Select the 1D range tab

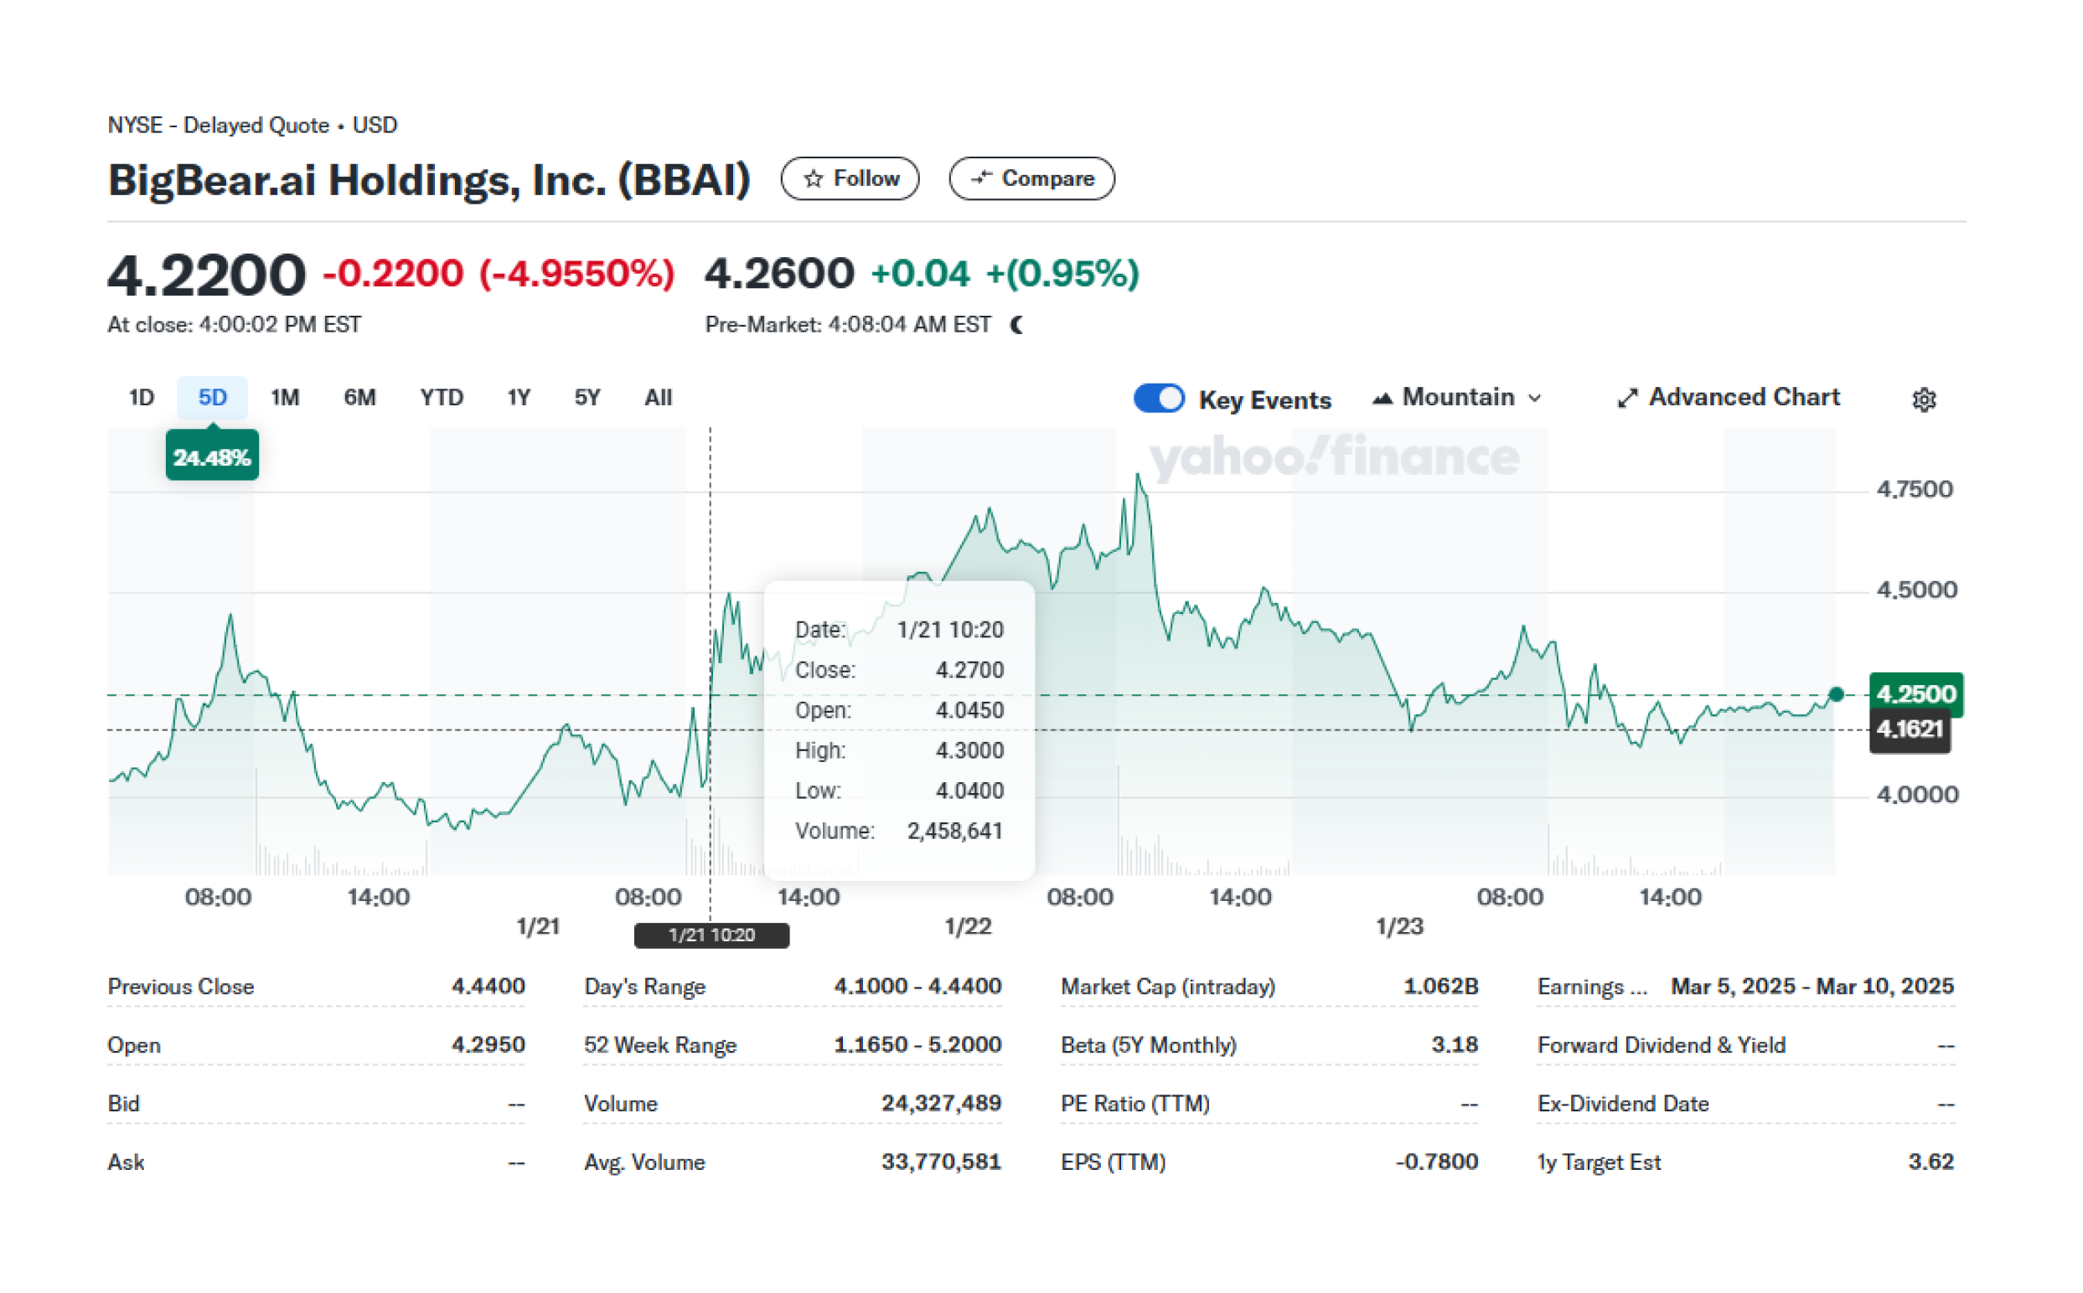[142, 399]
